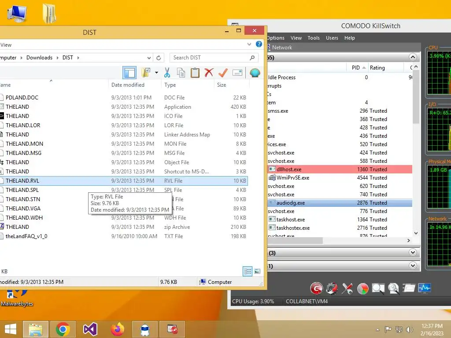Viewport: 451px width, 338px height.
Task: Click the gear settings icon in KillSwitch
Action: coord(332,288)
